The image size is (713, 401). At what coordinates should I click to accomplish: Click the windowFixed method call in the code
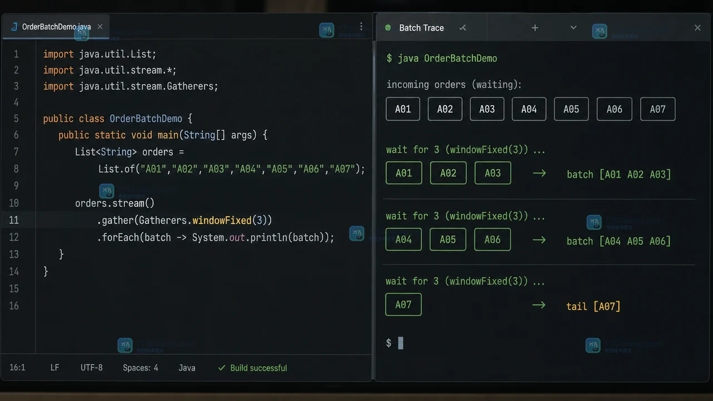pyautogui.click(x=222, y=220)
